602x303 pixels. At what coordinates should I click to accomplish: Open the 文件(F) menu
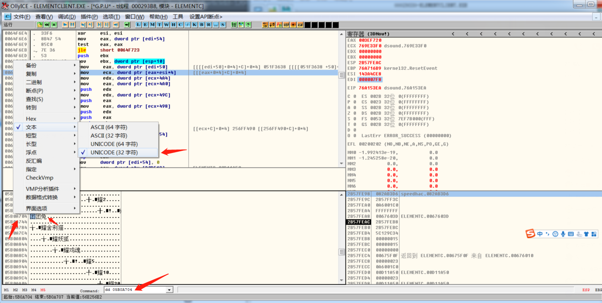(x=22, y=17)
